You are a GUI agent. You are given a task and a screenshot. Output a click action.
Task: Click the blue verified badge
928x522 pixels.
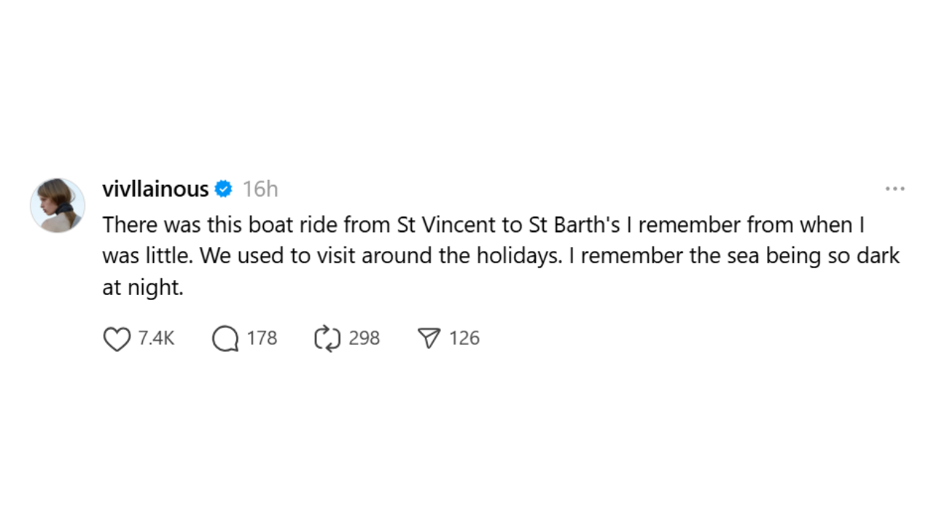(x=224, y=189)
